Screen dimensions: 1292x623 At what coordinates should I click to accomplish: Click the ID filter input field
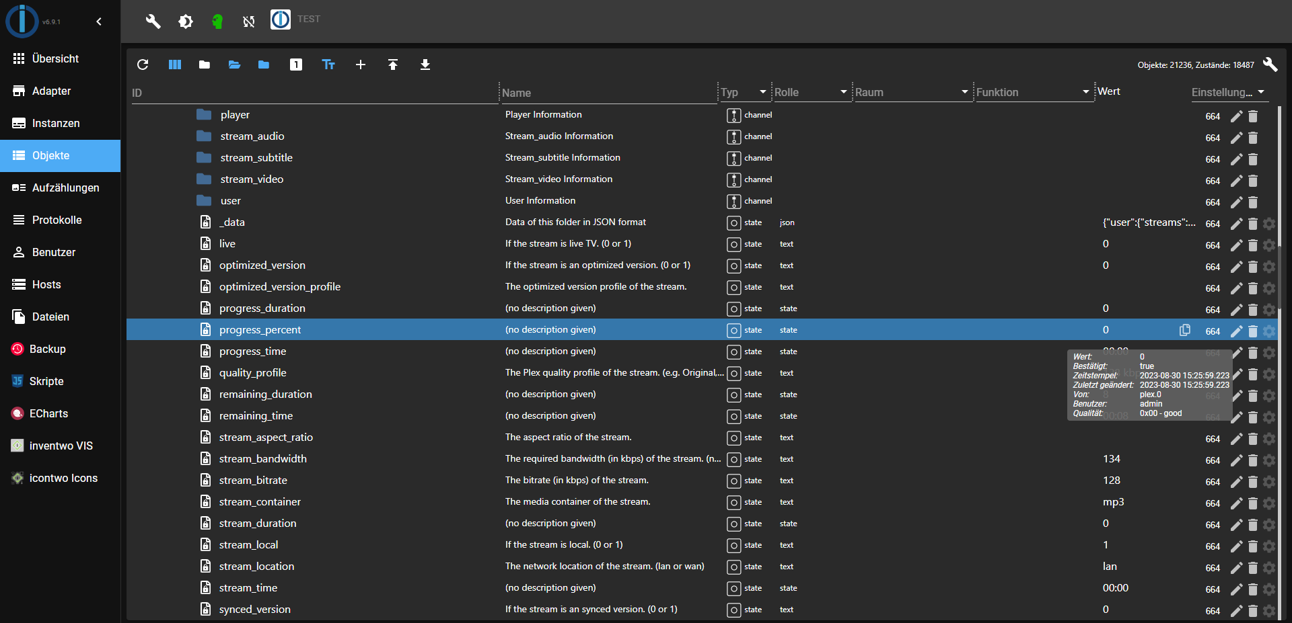point(314,93)
